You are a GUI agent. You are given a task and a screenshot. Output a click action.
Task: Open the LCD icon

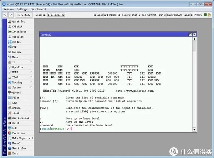(10, 128)
